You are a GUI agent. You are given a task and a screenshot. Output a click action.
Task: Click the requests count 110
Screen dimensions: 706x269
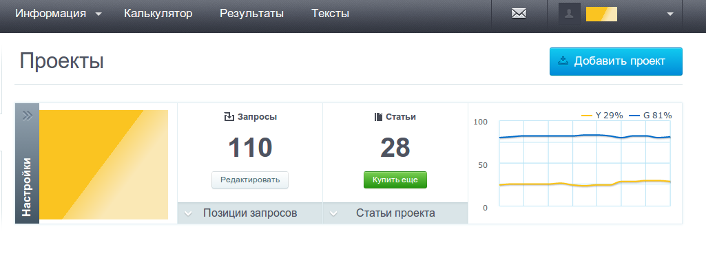tap(250, 147)
